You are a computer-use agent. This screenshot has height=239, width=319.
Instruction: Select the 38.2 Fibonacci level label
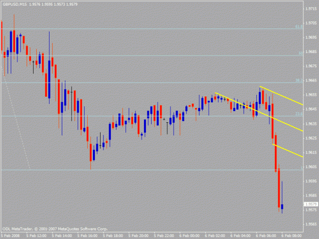tap(299, 81)
